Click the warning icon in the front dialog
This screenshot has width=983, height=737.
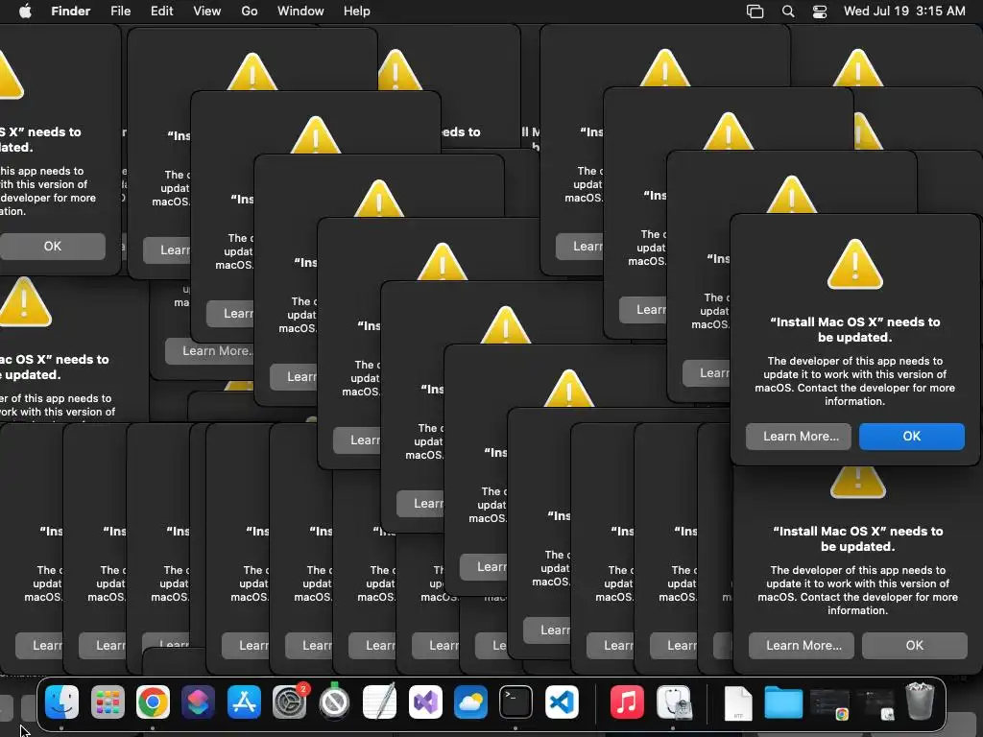point(855,265)
